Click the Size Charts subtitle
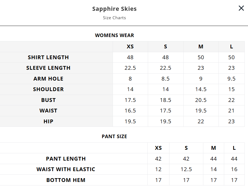248x196 pixels. pos(114,18)
